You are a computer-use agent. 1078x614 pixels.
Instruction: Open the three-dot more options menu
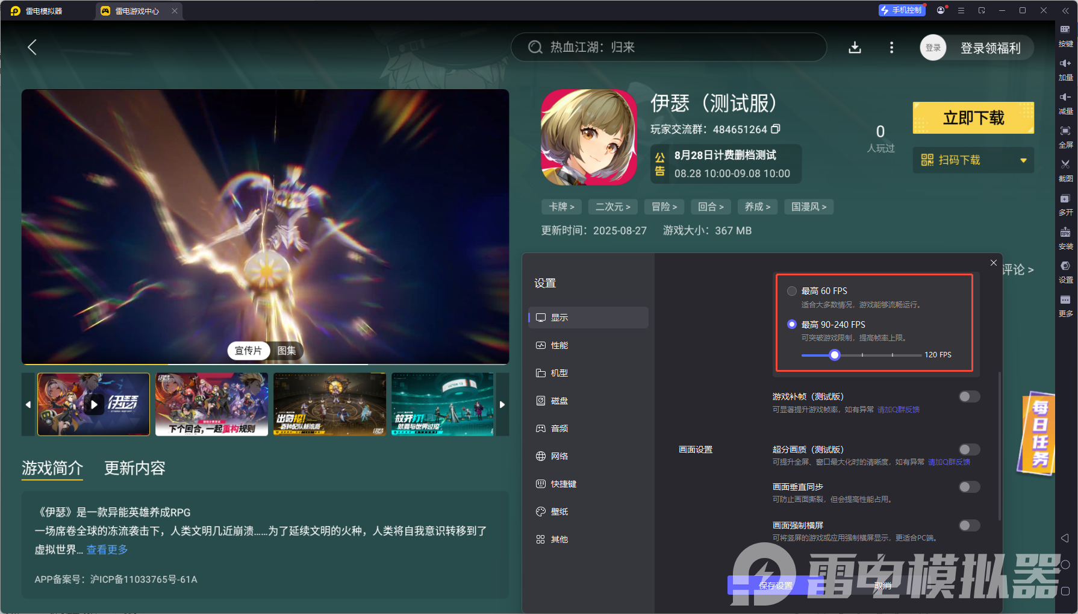tap(891, 48)
